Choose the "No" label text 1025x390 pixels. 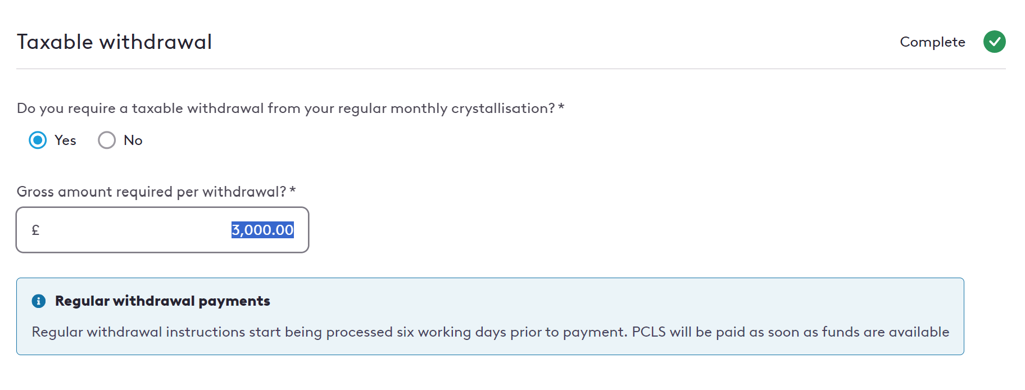pyautogui.click(x=133, y=140)
